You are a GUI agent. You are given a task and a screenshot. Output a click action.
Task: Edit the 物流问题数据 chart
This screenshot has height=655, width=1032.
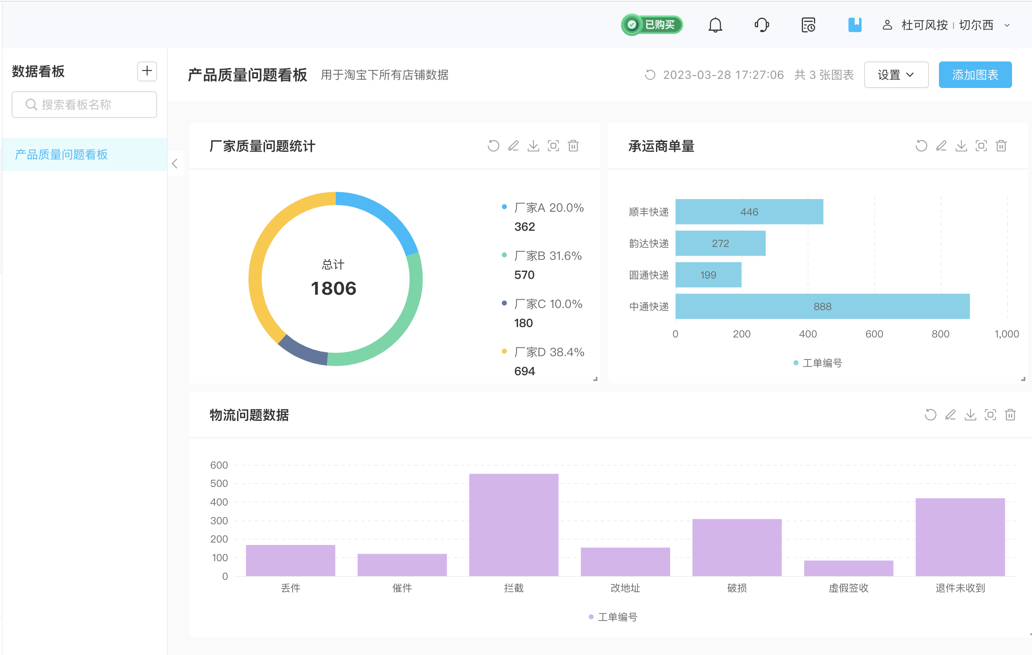tap(951, 415)
